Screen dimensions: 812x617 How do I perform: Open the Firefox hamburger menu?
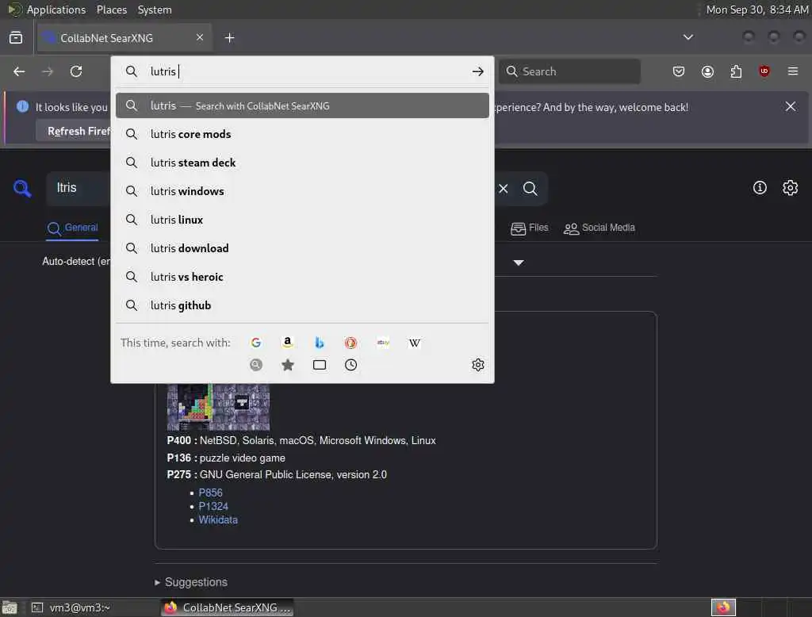793,71
